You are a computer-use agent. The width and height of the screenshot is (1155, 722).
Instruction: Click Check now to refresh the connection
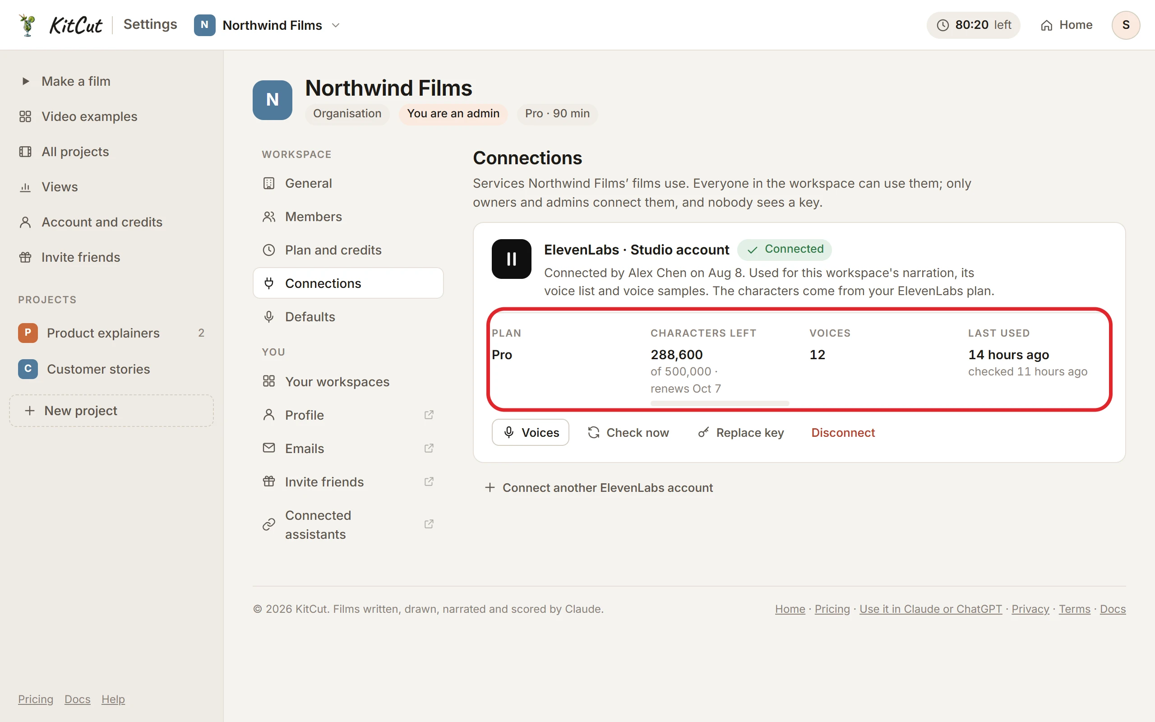628,433
